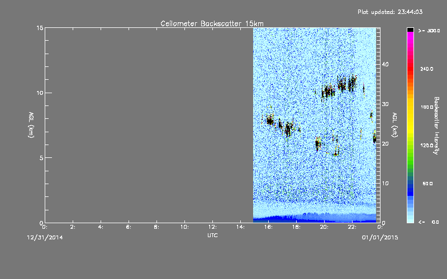The image size is (447, 279).
Task: Click the 5 km y-axis tick label
Action: [41, 158]
